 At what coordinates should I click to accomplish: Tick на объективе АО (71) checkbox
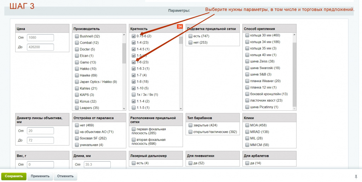[77, 132]
